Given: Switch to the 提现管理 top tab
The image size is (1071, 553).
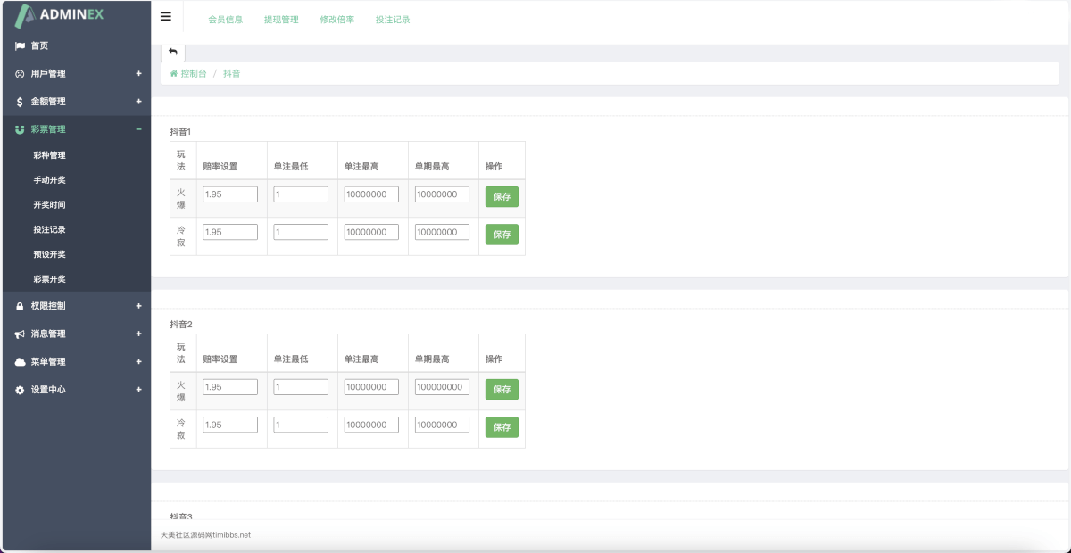Looking at the screenshot, I should tap(281, 20).
